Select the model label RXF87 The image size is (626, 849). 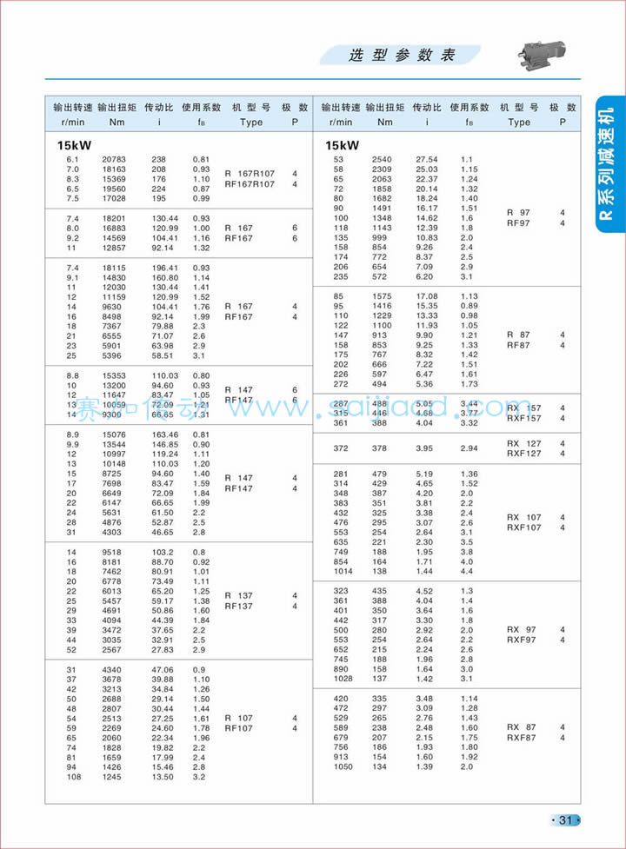pos(521,738)
